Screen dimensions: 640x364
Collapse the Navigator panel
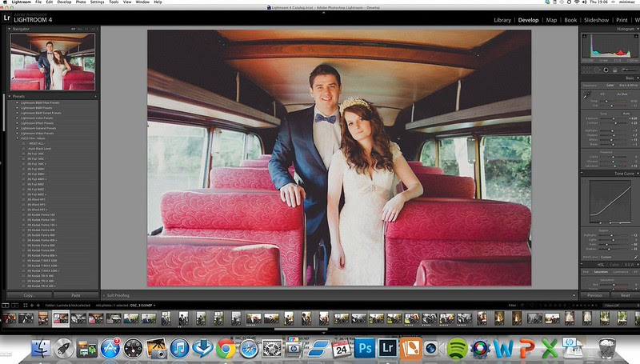10,29
